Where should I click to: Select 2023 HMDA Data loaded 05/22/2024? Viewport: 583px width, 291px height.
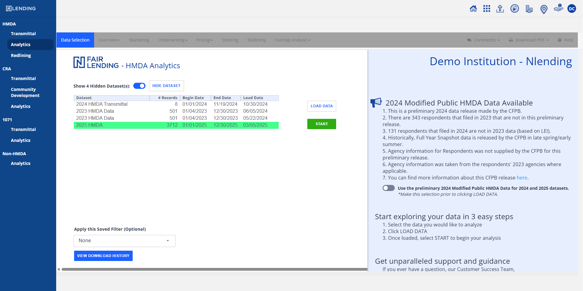[176, 118]
